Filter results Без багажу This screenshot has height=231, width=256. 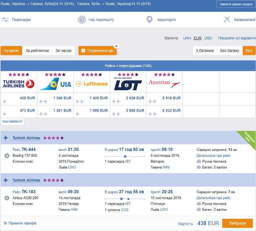tap(230, 51)
